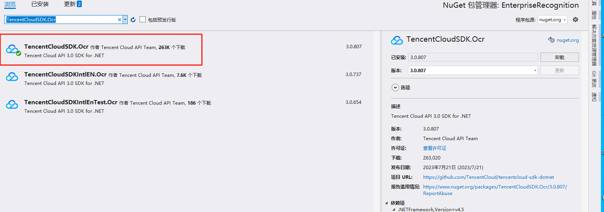The height and width of the screenshot is (212, 604).
Task: Click the installed version 3.0.807 field
Action: 473,57
